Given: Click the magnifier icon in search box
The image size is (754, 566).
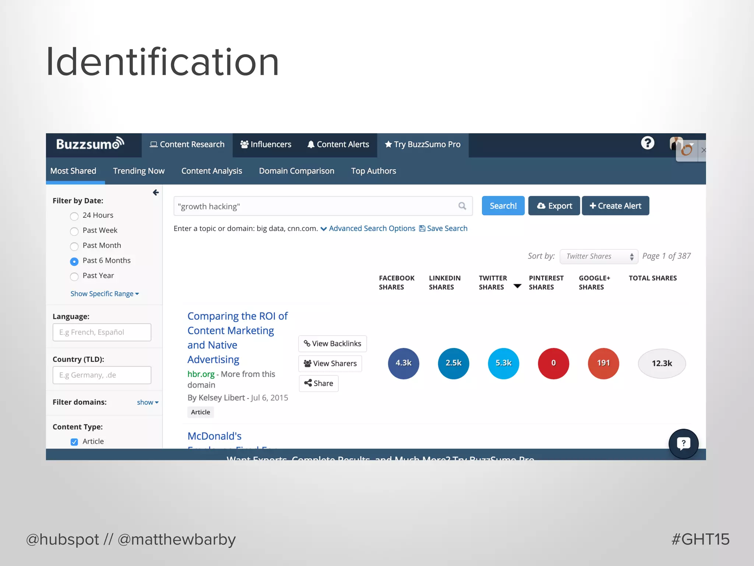Looking at the screenshot, I should (x=462, y=206).
